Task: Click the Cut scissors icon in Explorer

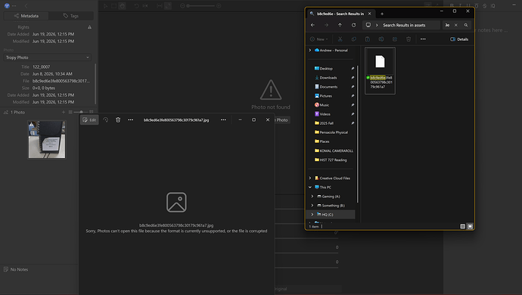Action: [x=340, y=39]
